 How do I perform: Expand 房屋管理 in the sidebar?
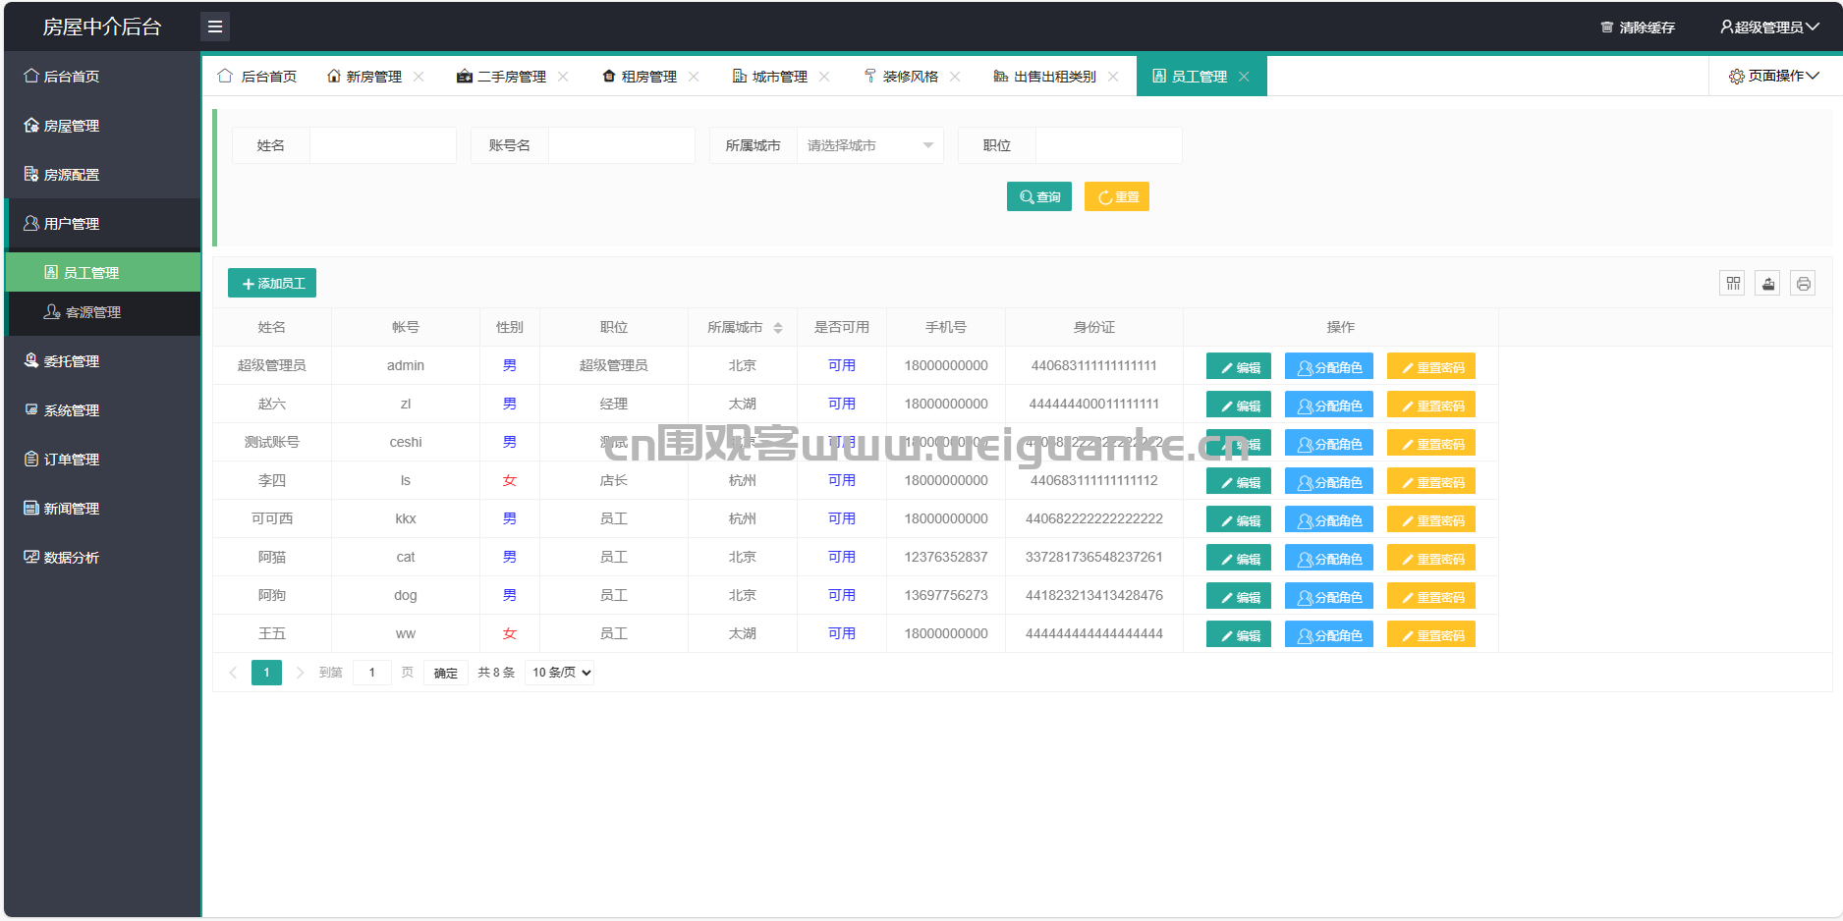(x=103, y=126)
